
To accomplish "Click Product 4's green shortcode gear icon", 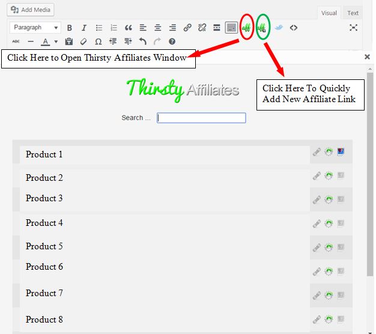I will pos(329,223).
